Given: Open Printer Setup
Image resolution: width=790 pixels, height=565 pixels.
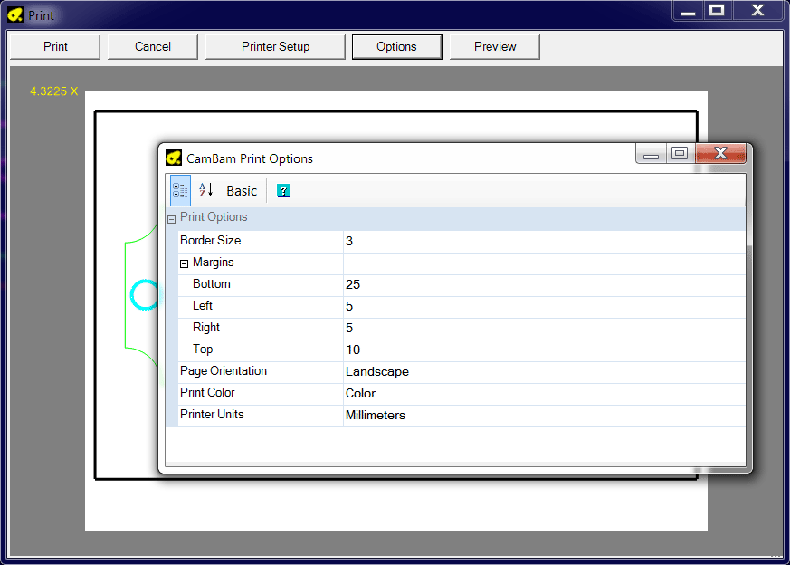Looking at the screenshot, I should [275, 47].
